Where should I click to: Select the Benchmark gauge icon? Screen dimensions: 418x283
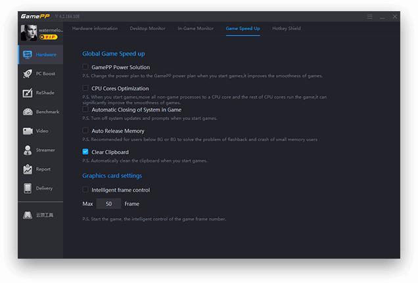tap(28, 112)
